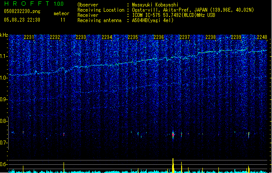This screenshot has height=173, width=272.
Task: Click the 1.1 kHz frequency label
Action: [x=3, y=56]
